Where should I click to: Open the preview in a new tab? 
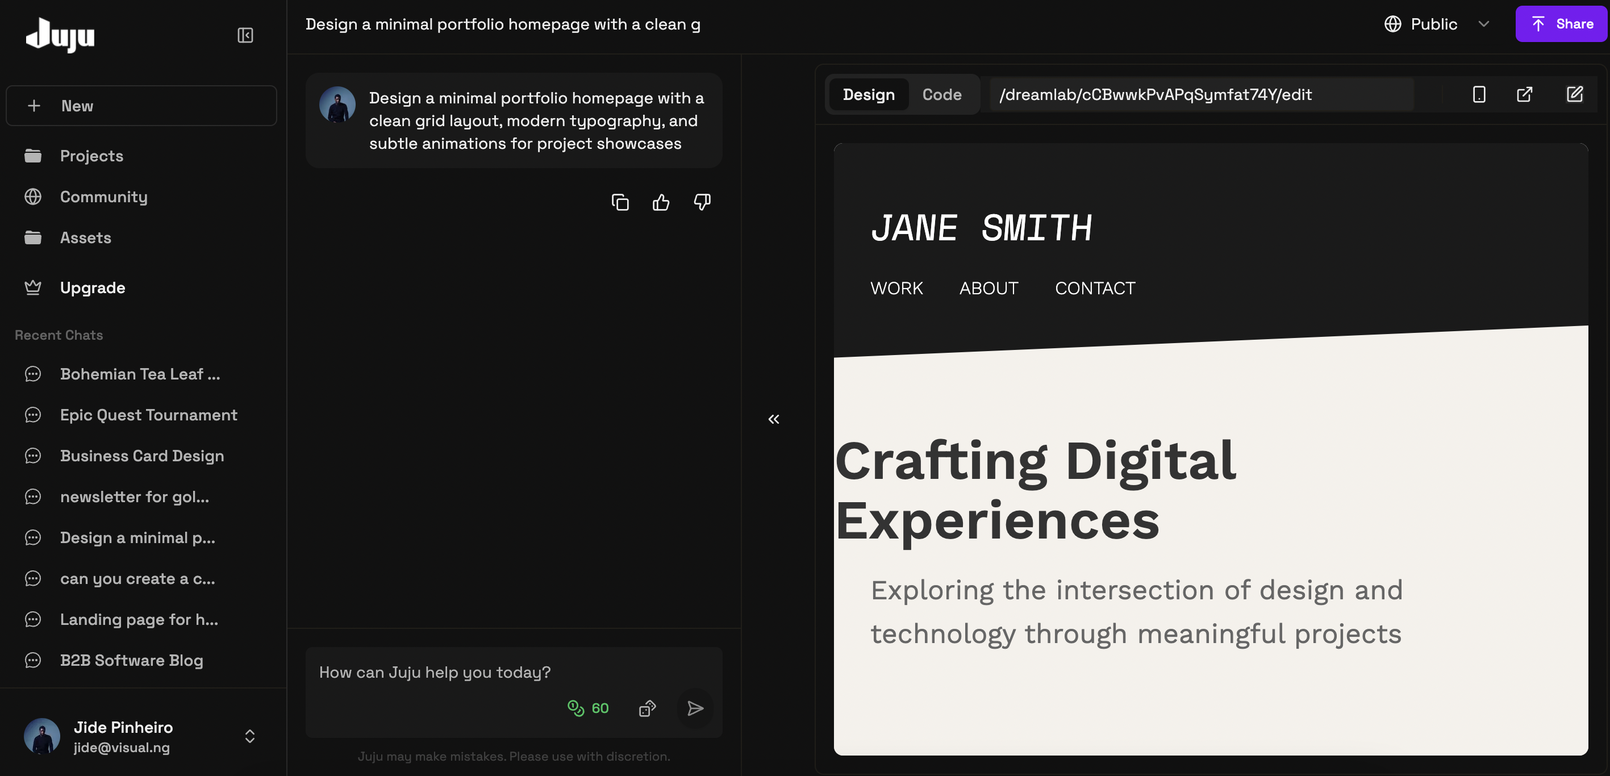pyautogui.click(x=1524, y=94)
